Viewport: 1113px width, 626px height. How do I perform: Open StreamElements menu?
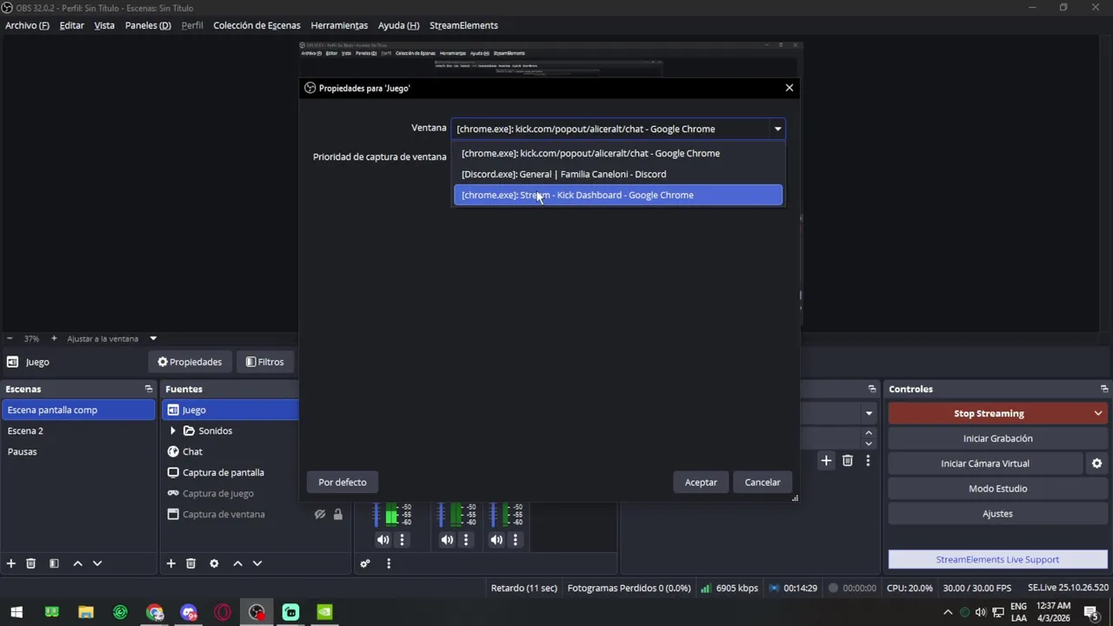pos(463,25)
